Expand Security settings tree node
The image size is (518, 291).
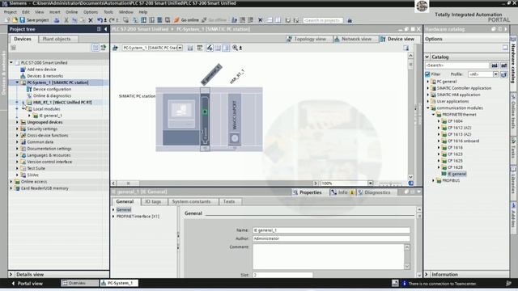17,129
